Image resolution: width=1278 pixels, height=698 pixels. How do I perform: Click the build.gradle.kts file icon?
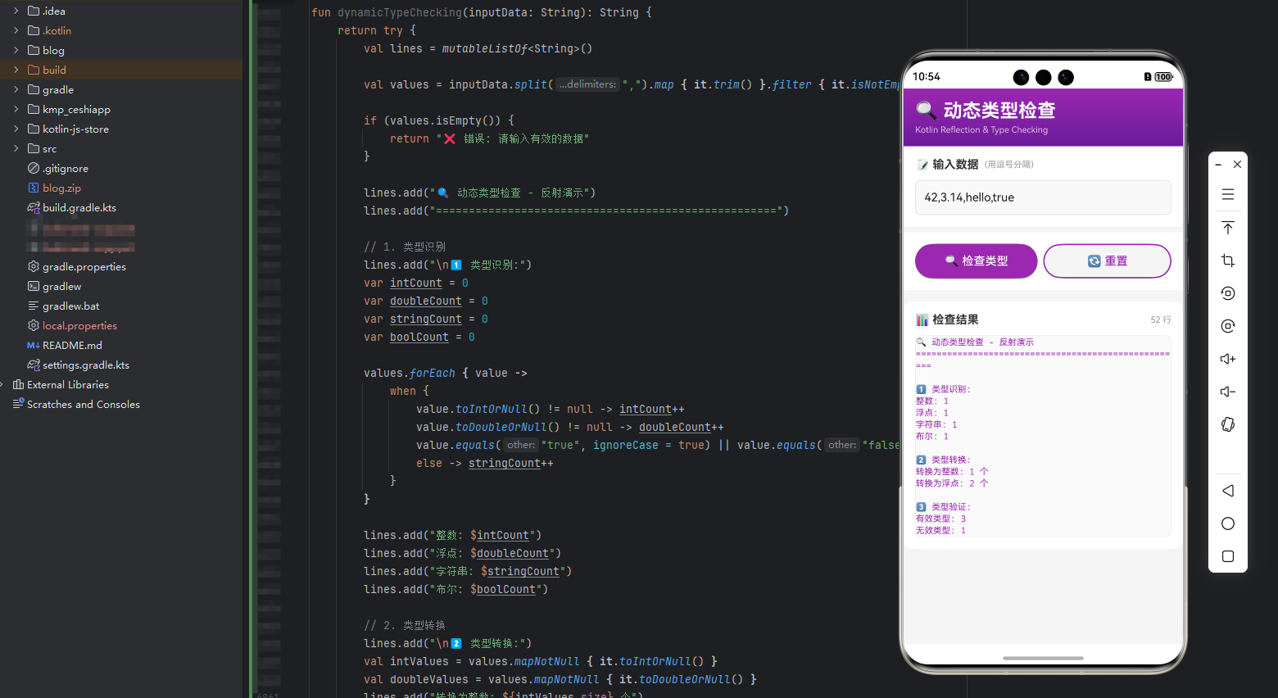pyautogui.click(x=34, y=207)
